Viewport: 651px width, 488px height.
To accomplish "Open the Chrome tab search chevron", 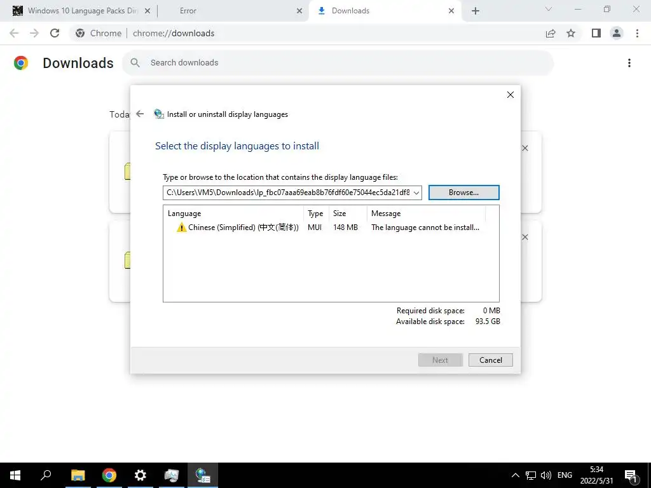I will pyautogui.click(x=549, y=9).
